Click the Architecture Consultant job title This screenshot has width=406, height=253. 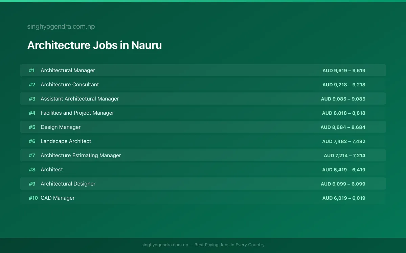[70, 85]
